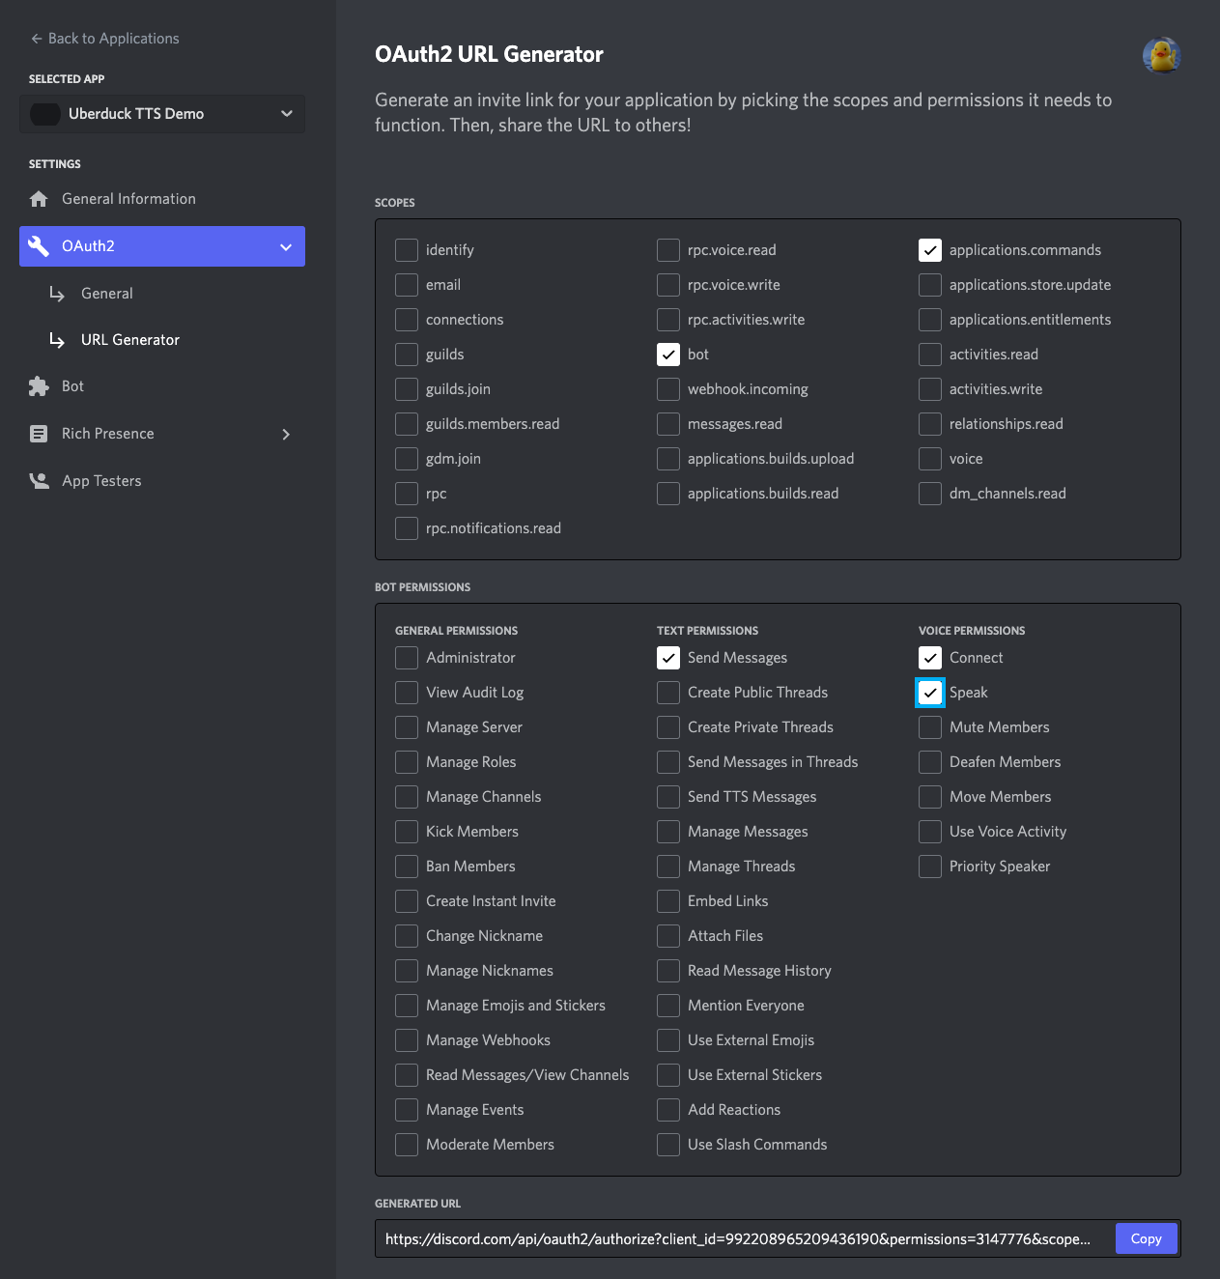
Task: Enable Manage Server permission
Action: [407, 727]
